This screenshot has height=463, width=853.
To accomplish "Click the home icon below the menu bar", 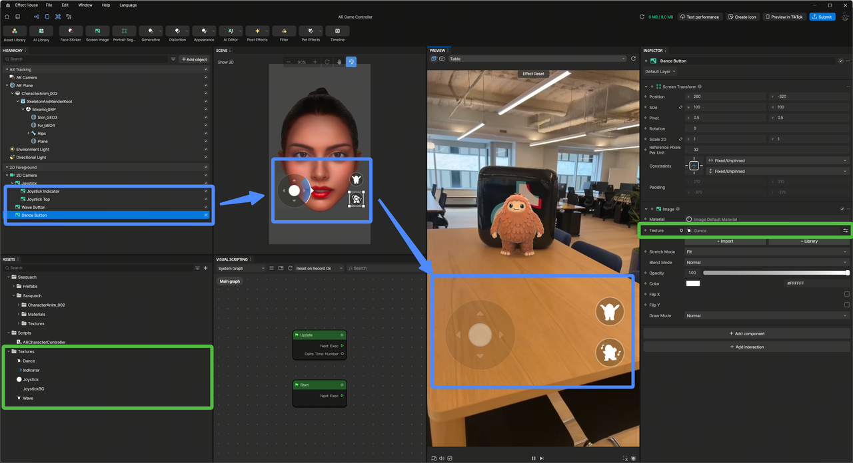I will [7, 17].
